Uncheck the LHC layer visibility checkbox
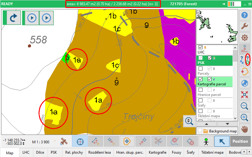The width and height of the screenshot is (252, 157). [200, 47]
